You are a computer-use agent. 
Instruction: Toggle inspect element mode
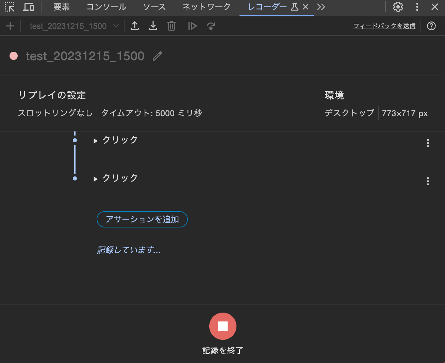(9, 7)
